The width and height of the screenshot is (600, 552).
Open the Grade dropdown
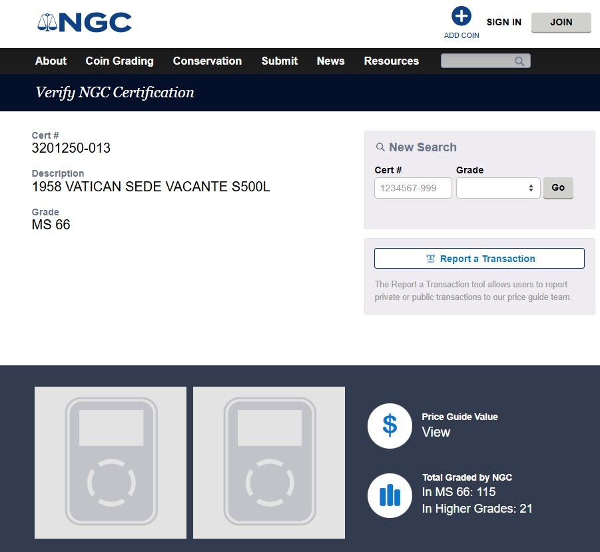498,188
